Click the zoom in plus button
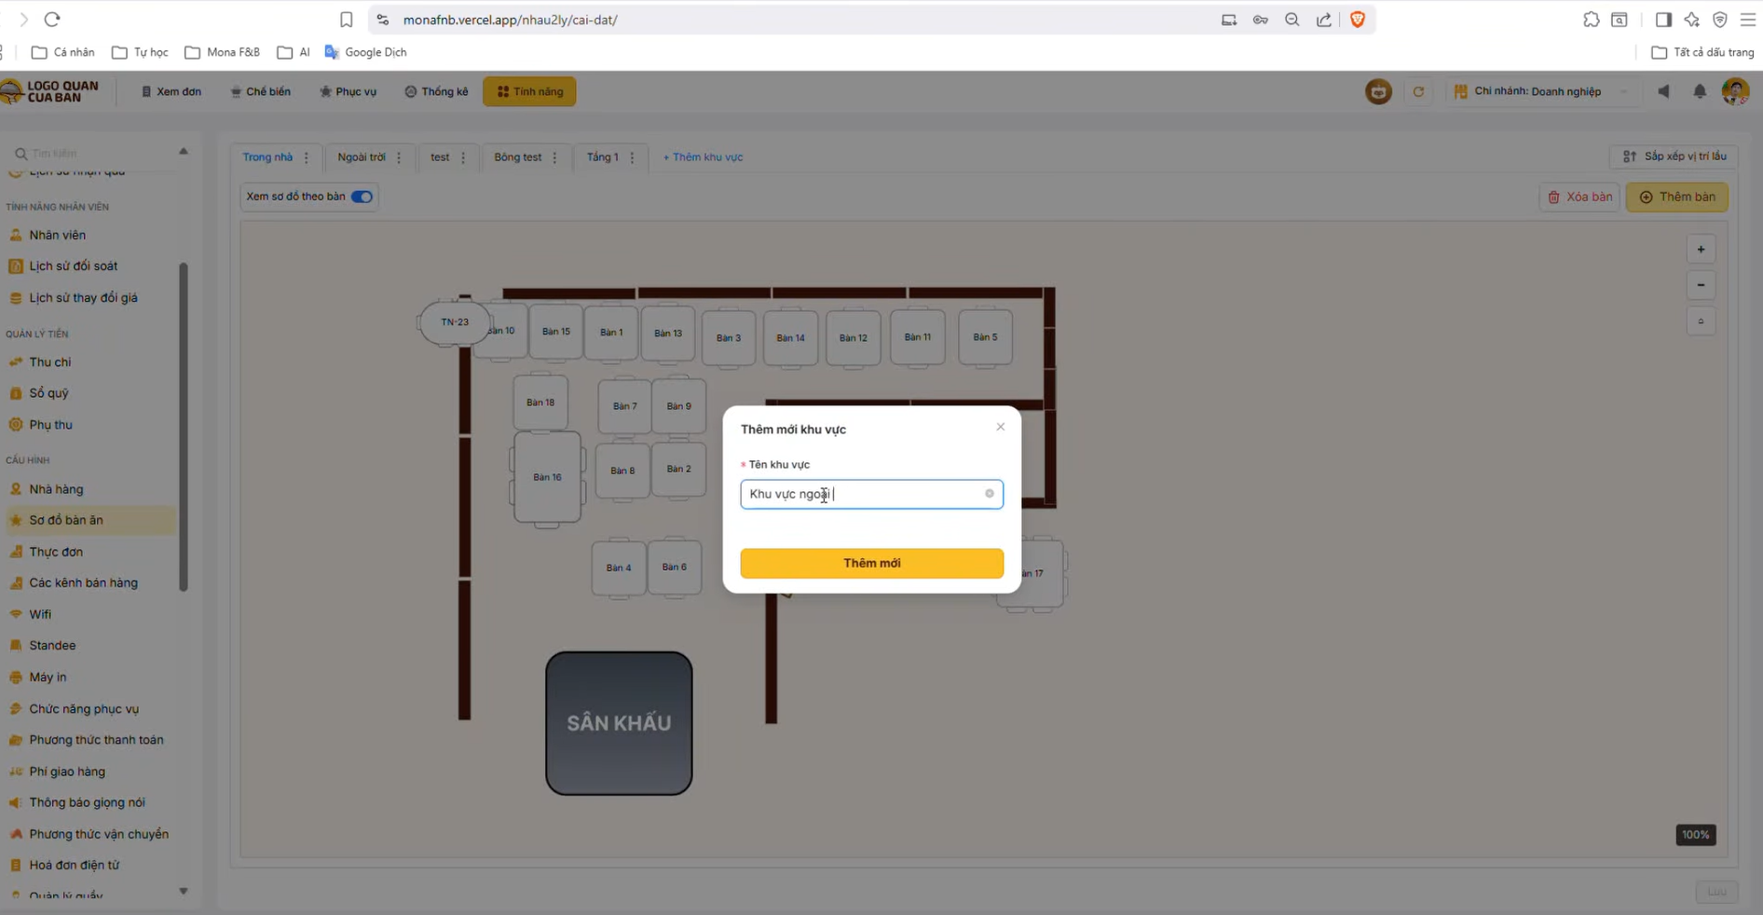Screen dimensions: 1763x915 pyautogui.click(x=1701, y=250)
